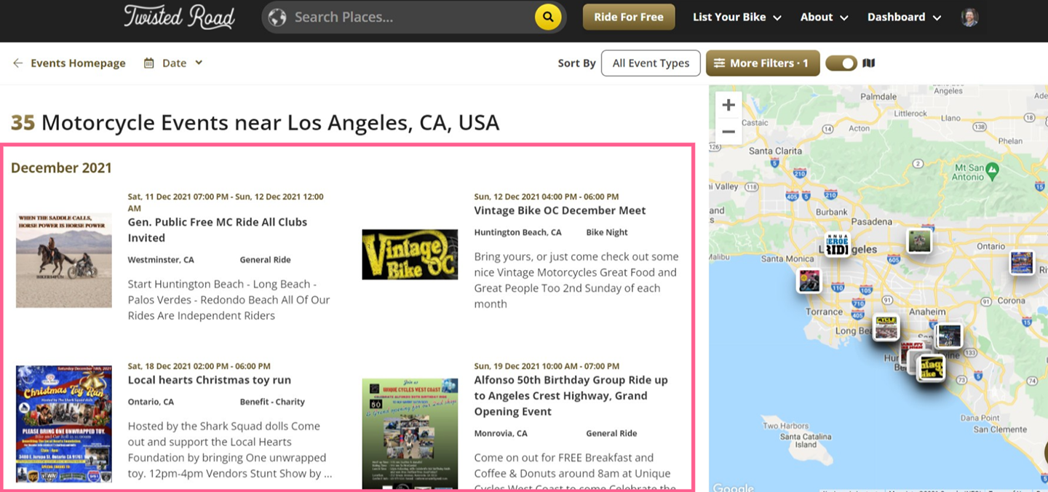Click the calendar icon next to Date
Screen dimensions: 1048x492
click(x=149, y=63)
